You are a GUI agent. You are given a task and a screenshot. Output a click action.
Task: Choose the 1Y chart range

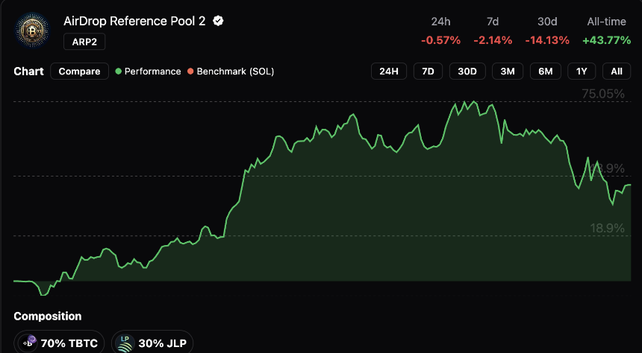pos(582,71)
